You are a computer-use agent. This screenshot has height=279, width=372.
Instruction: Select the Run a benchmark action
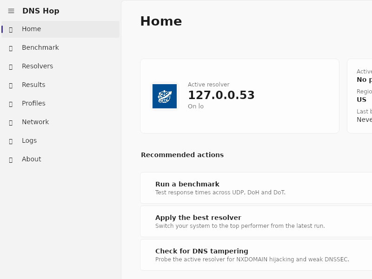pyautogui.click(x=256, y=188)
